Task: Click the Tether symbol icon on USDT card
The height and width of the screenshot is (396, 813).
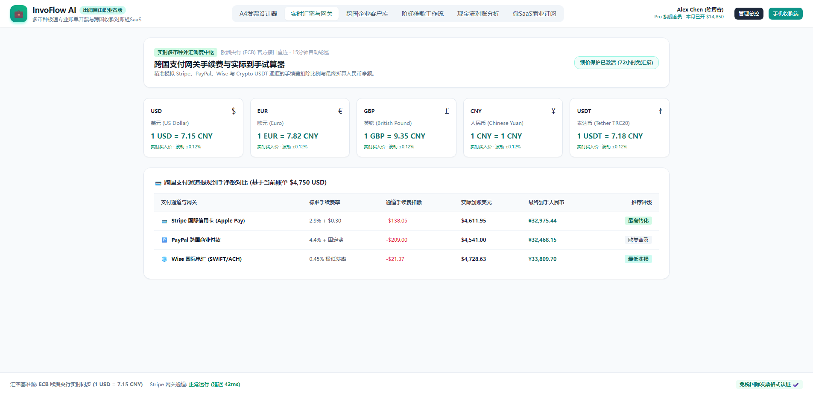Action: (x=660, y=111)
